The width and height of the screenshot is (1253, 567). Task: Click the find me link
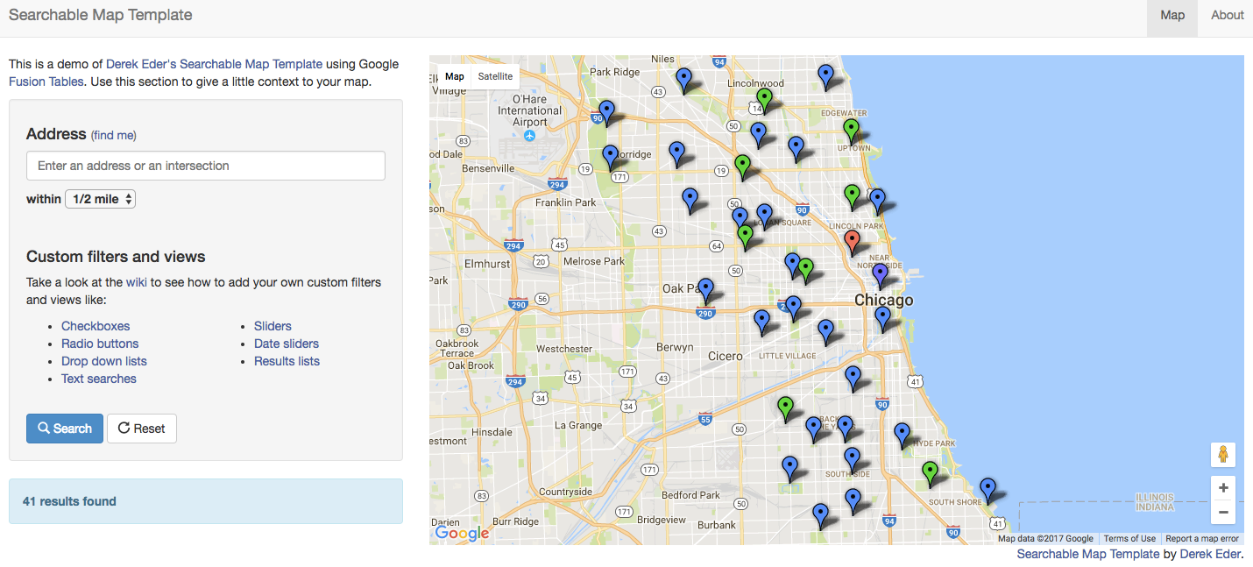click(x=114, y=135)
